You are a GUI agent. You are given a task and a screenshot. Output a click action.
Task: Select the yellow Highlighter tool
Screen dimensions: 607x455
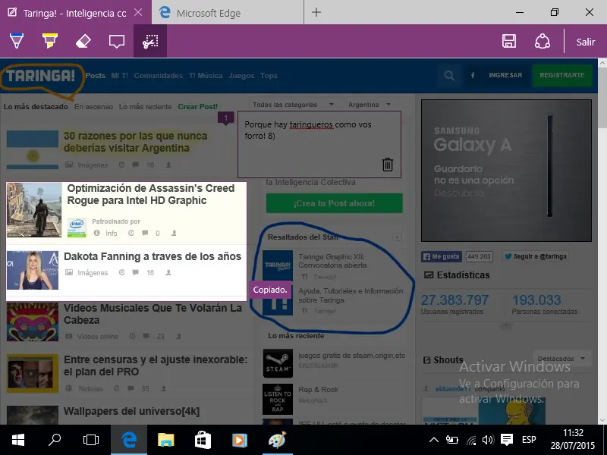tap(50, 41)
